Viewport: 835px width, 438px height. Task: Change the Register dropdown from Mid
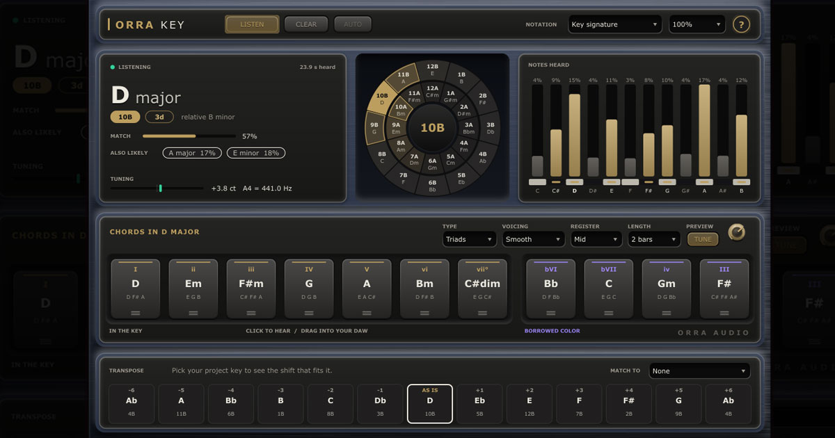click(596, 239)
